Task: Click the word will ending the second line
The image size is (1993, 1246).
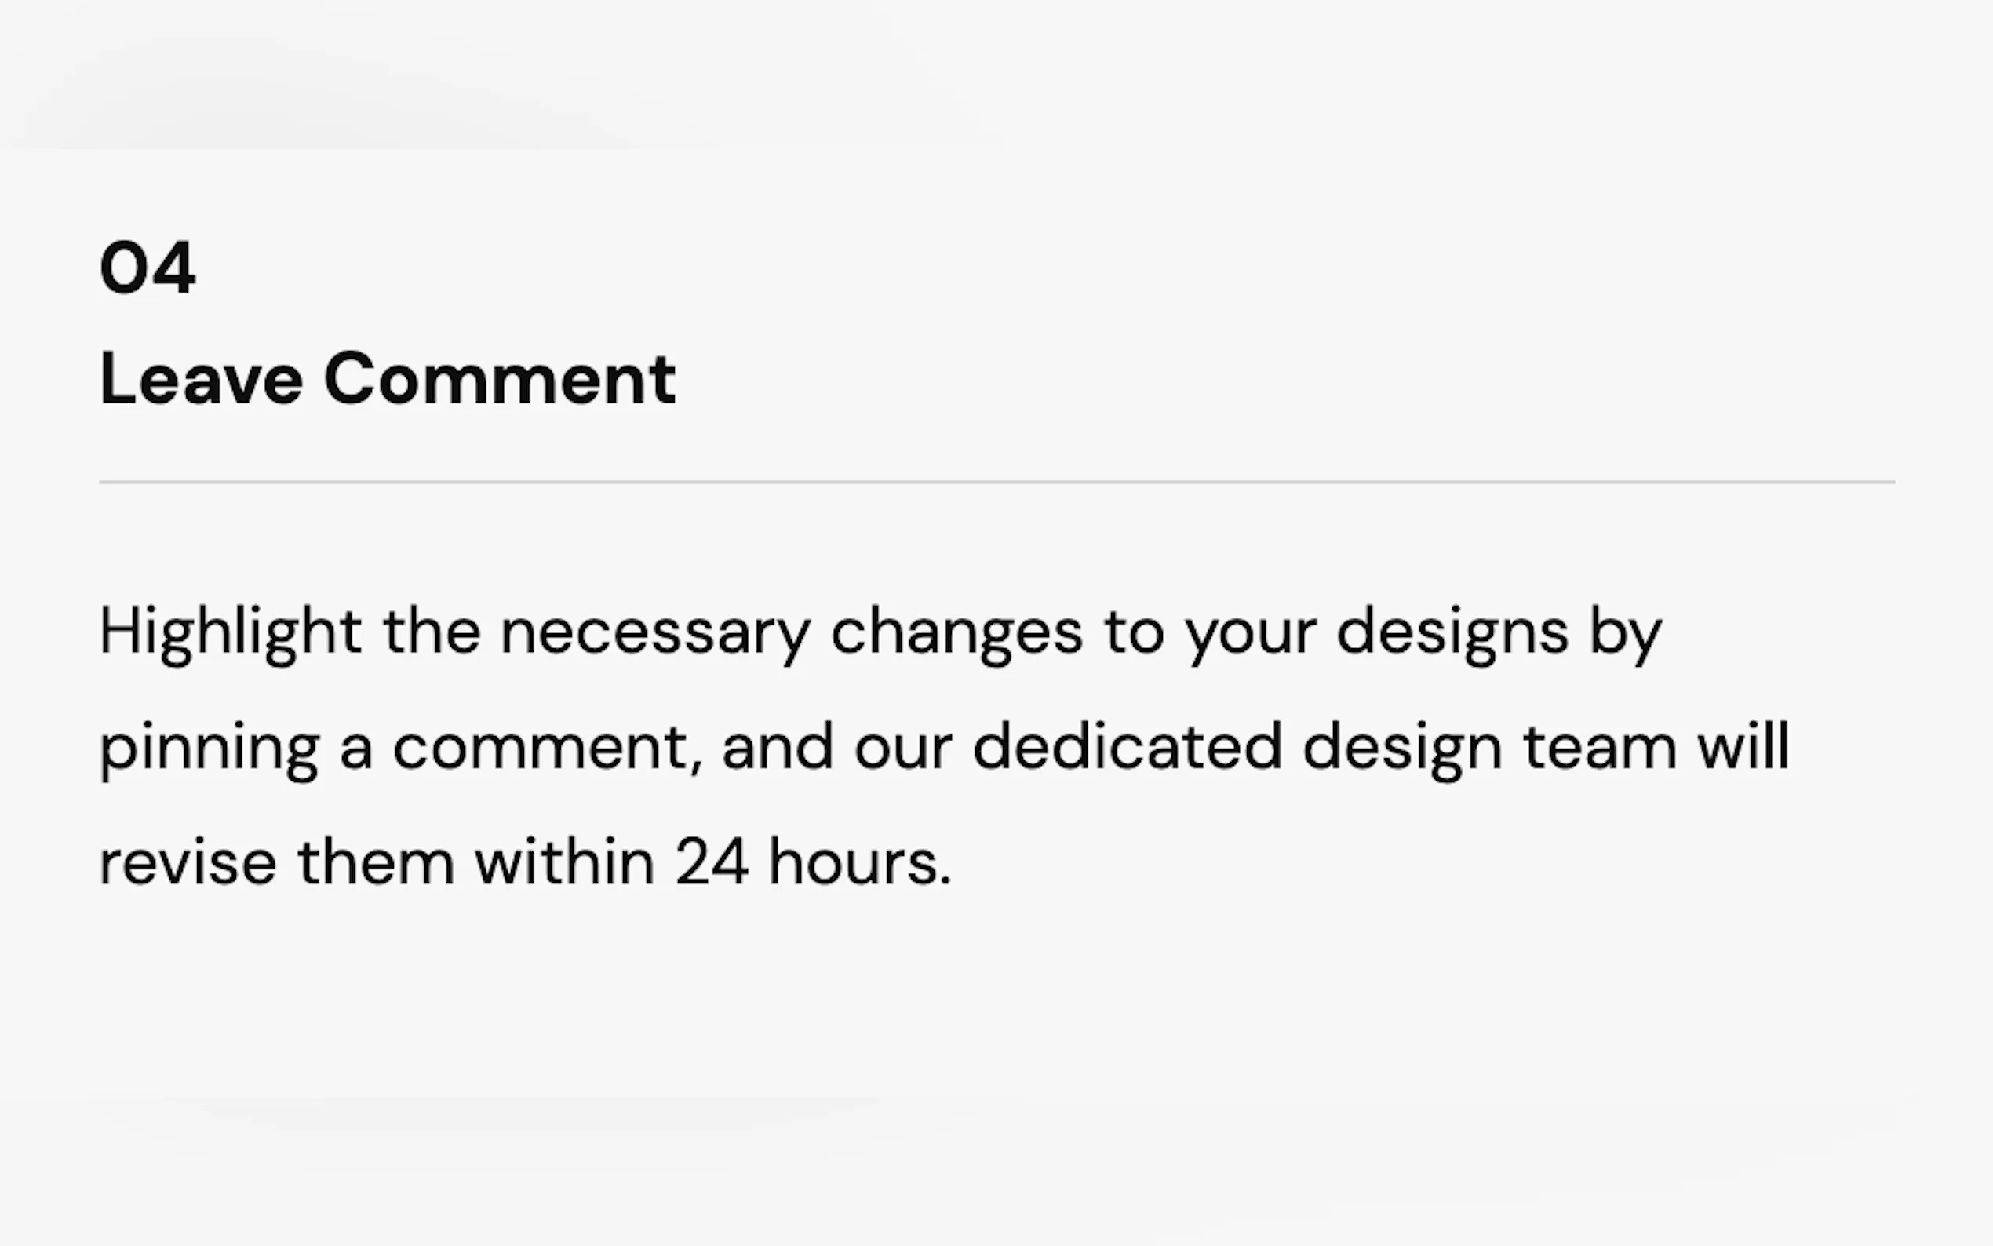Action: click(1743, 748)
